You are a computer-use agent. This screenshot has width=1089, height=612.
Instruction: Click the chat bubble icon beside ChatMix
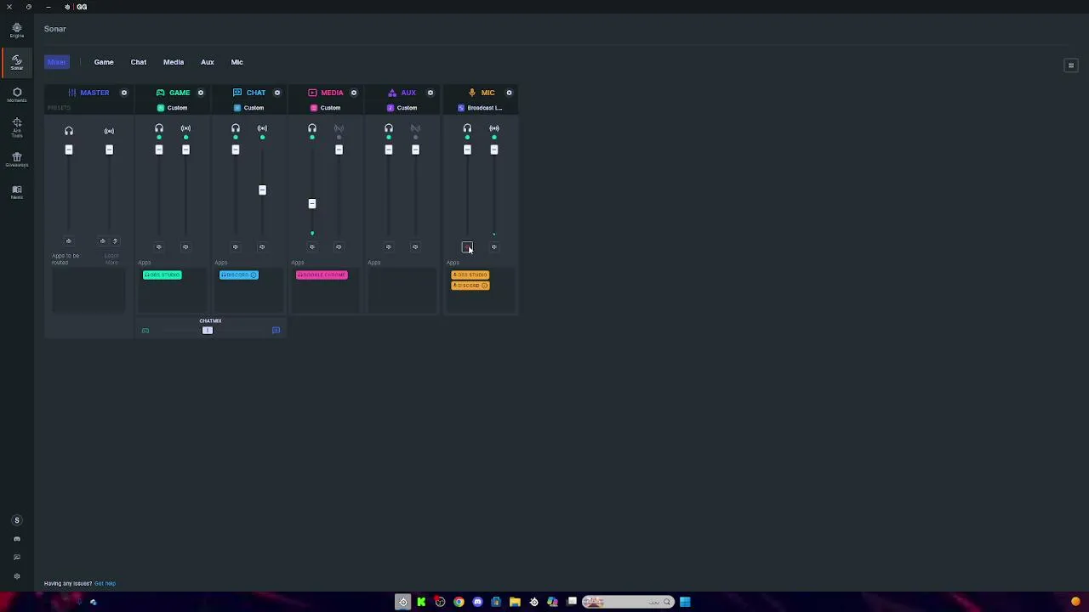276,331
